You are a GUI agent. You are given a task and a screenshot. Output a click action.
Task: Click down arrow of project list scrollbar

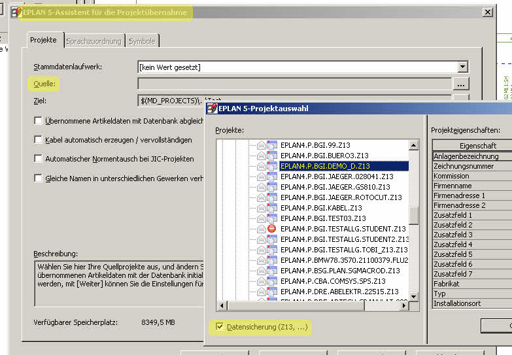point(414,297)
